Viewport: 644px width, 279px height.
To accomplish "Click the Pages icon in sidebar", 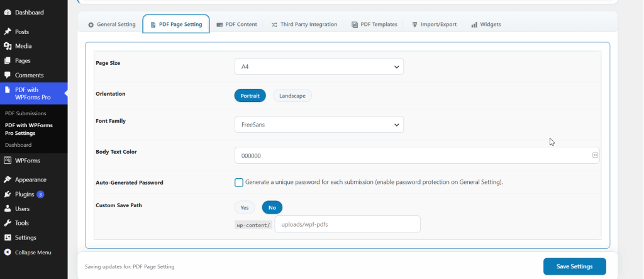I will pyautogui.click(x=8, y=60).
